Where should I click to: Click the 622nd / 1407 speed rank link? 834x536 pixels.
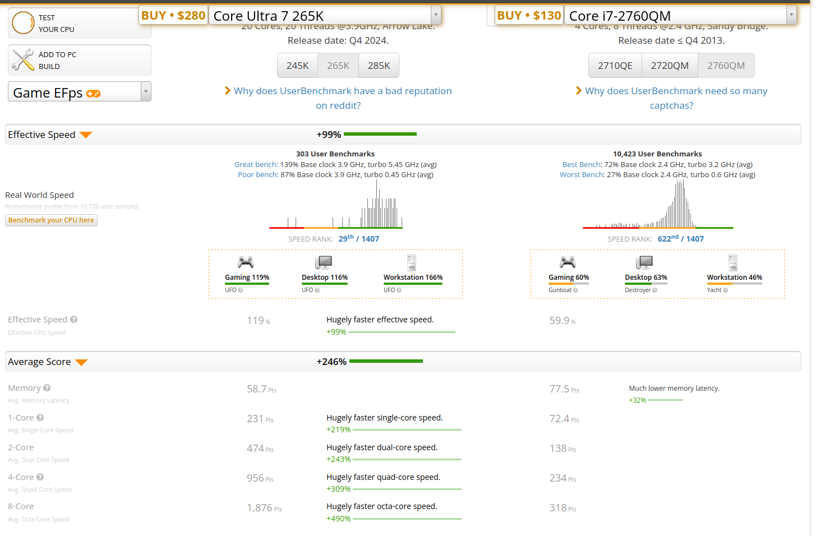pyautogui.click(x=680, y=238)
